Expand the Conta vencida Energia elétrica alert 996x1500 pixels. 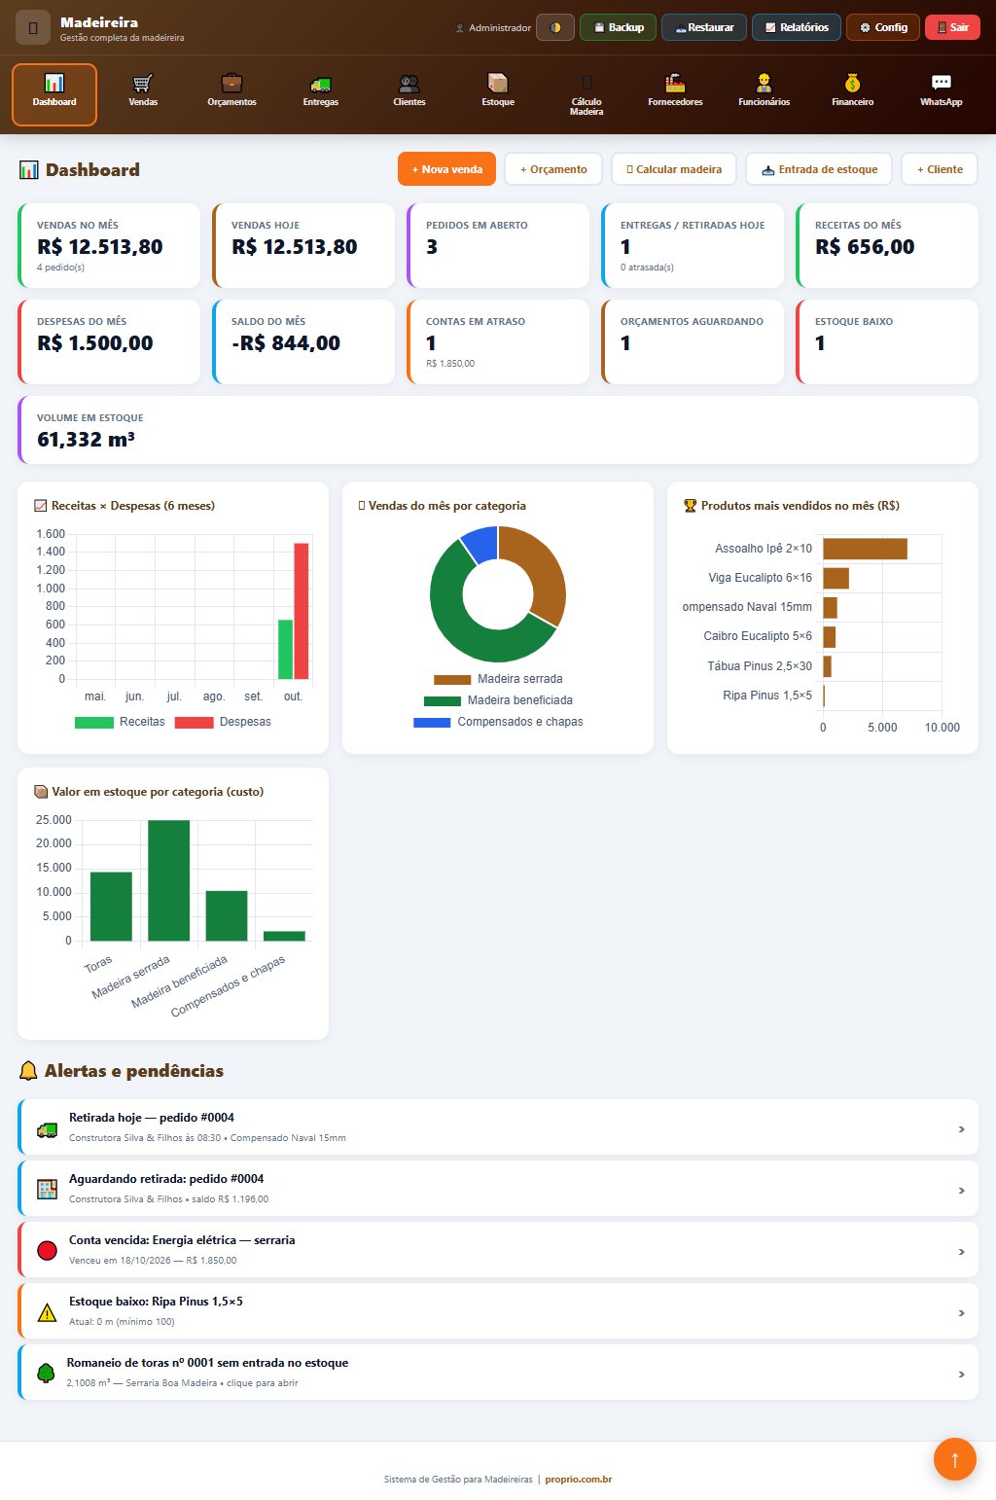[x=498, y=1250]
